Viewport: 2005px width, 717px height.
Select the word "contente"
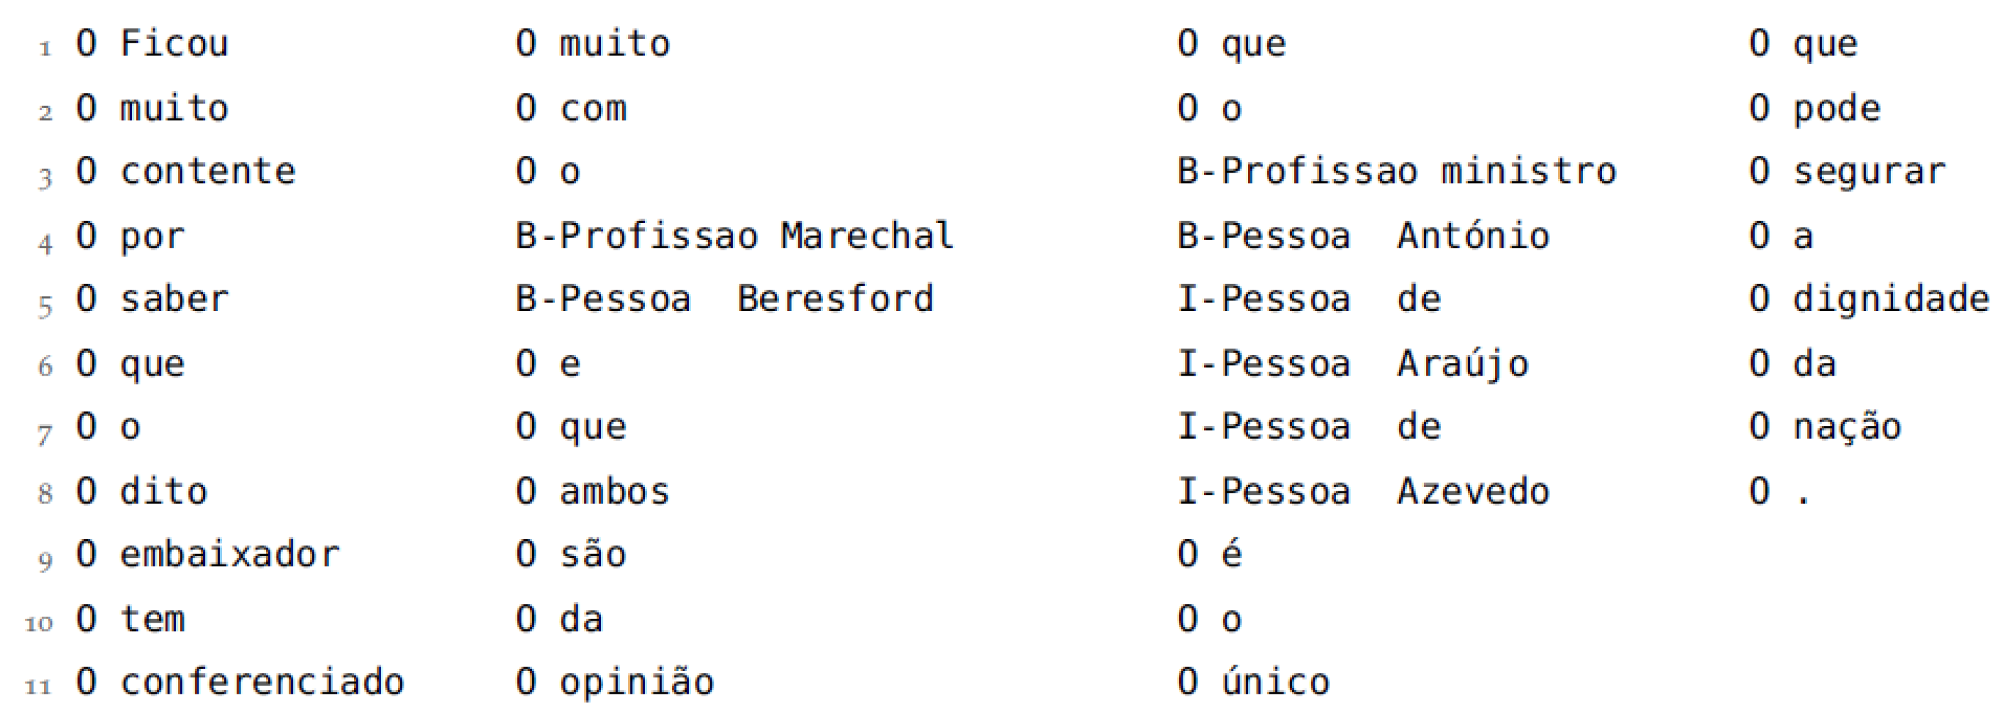(x=208, y=171)
